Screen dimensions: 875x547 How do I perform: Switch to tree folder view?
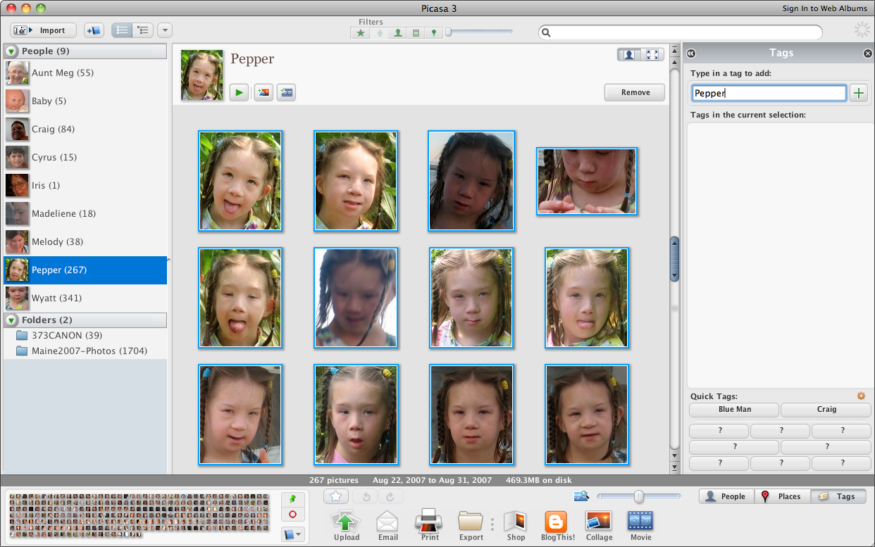143,30
